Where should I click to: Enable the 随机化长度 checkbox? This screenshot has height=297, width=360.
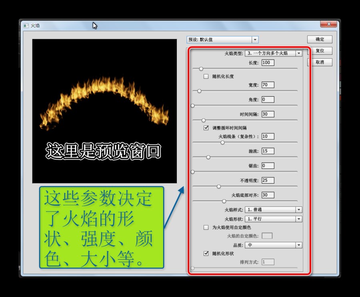206,76
